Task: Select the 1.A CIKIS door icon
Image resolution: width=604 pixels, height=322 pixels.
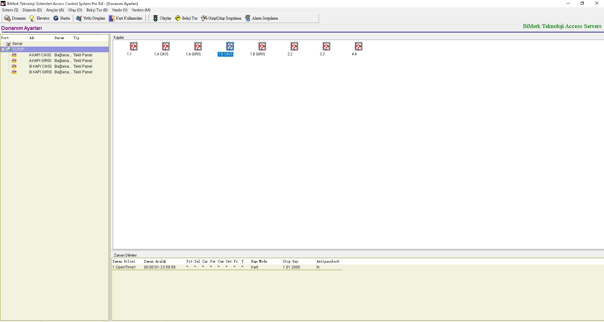Action: pos(166,47)
